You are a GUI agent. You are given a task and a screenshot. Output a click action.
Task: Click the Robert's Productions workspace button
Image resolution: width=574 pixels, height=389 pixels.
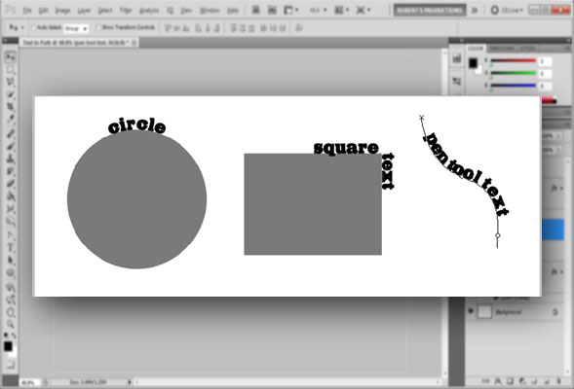click(430, 11)
